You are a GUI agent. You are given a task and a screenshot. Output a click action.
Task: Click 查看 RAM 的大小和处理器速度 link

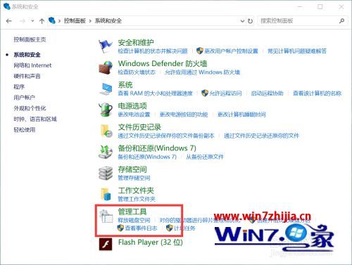(x=156, y=93)
